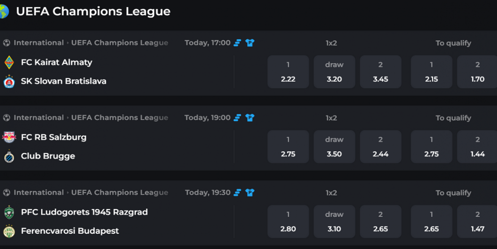Select Slovan Bratislava to qualify at 1.70

(477, 72)
